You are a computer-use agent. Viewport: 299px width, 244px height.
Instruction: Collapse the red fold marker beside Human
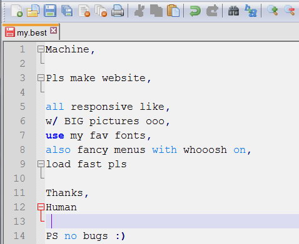point(41,207)
